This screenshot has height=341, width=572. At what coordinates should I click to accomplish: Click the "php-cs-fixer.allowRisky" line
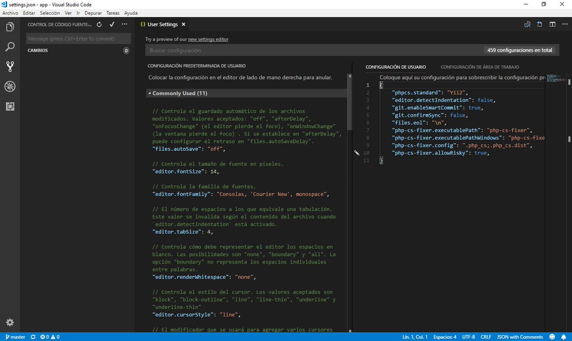(x=441, y=153)
